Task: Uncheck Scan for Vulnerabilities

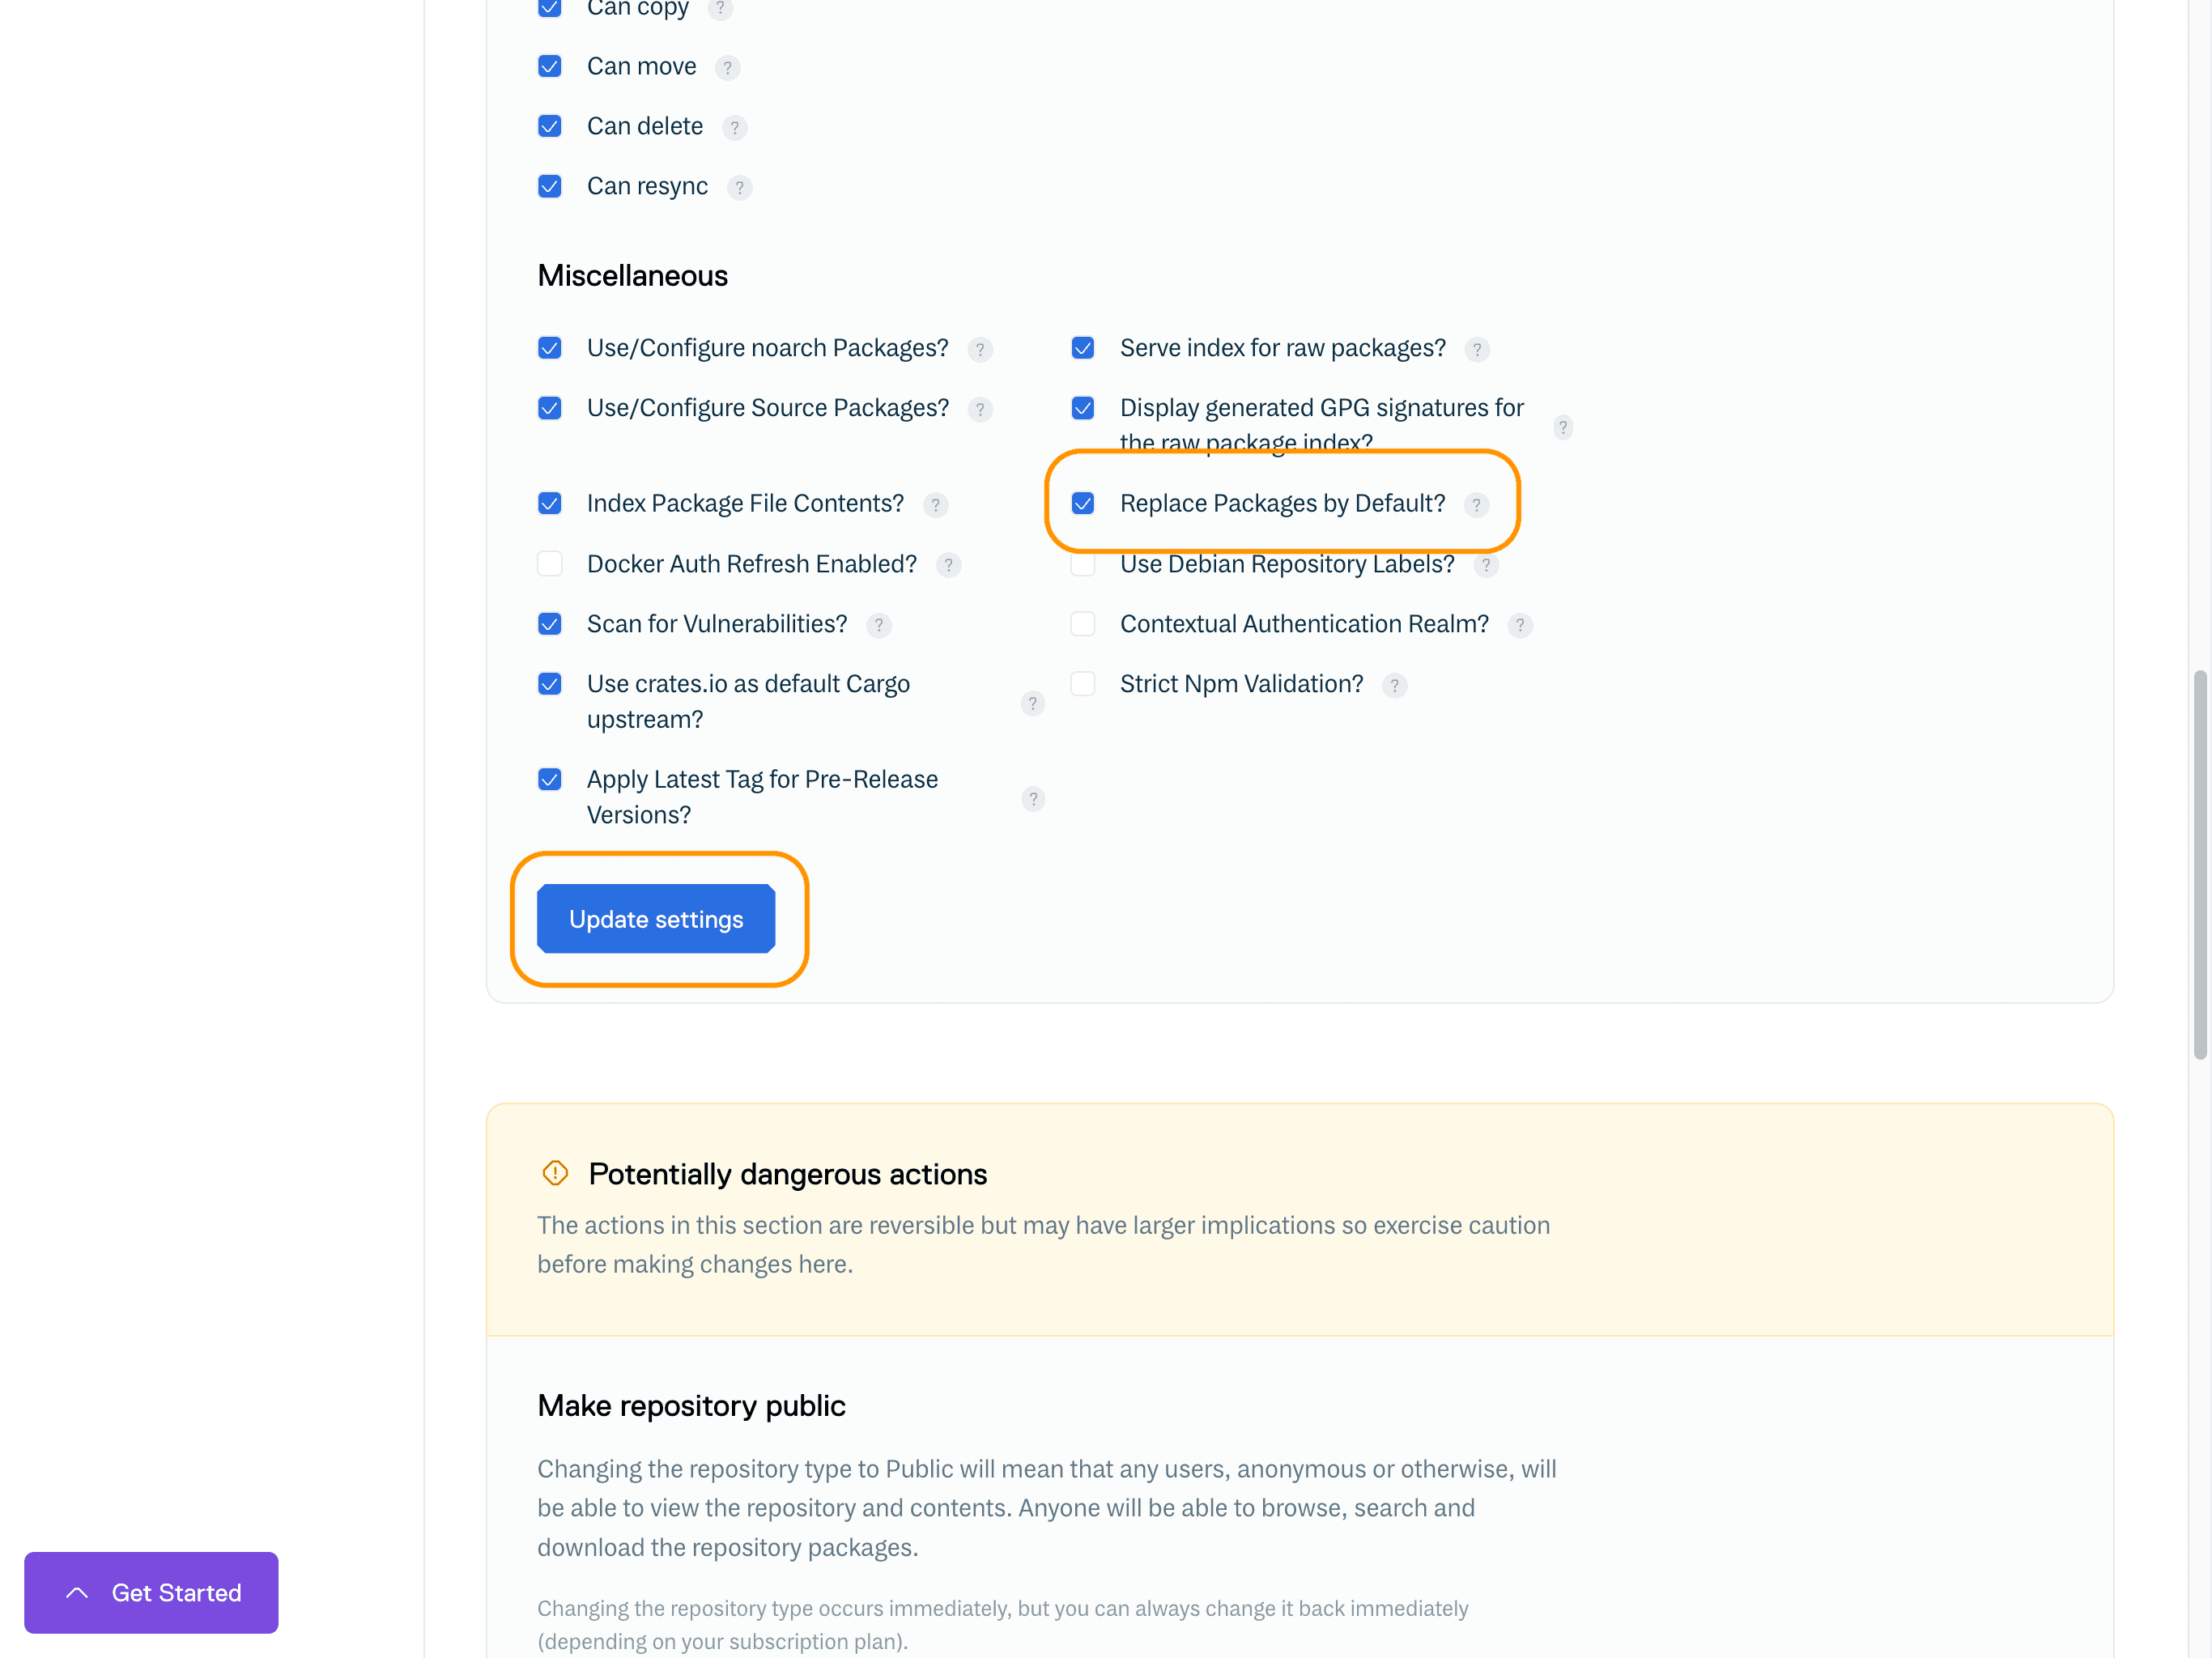Action: [550, 624]
